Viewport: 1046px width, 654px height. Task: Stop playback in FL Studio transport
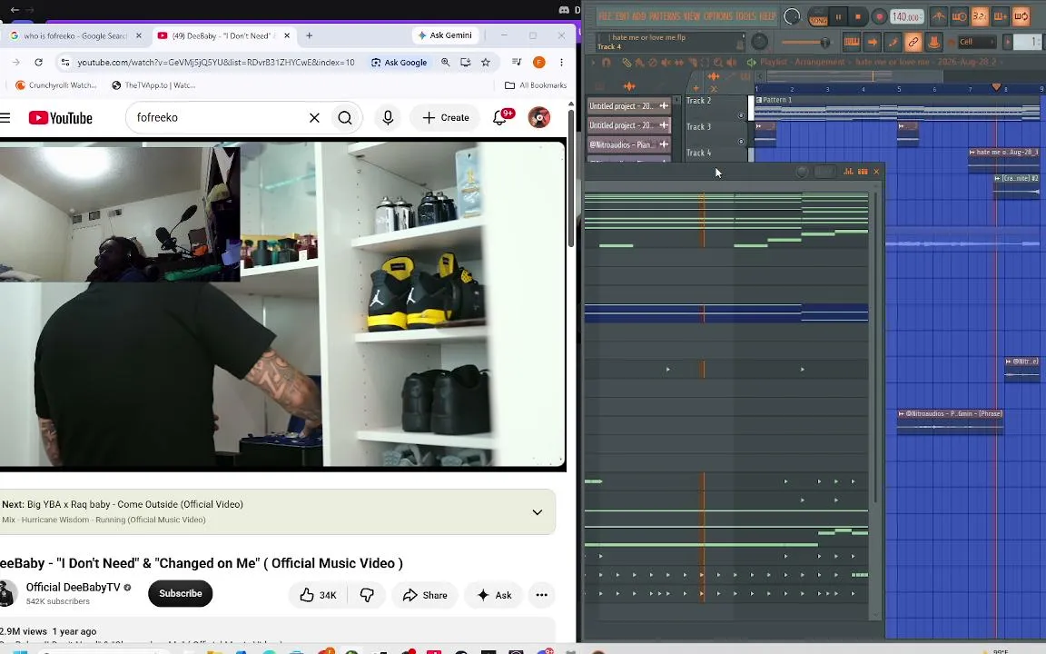(858, 16)
